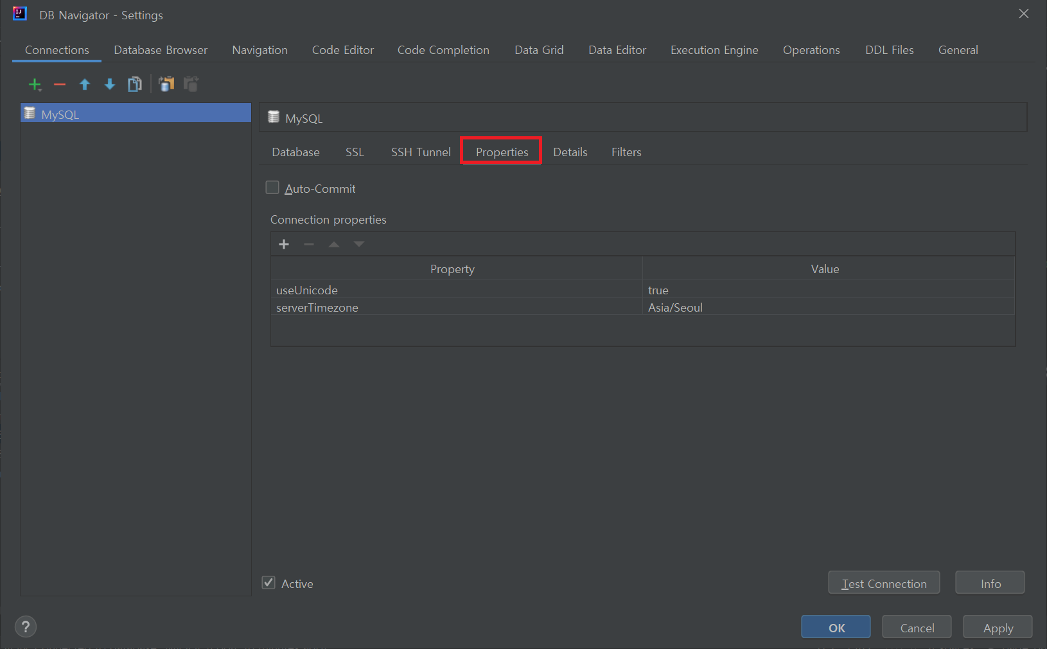Image resolution: width=1047 pixels, height=649 pixels.
Task: Switch to the Filters sub-tab
Action: tap(626, 152)
